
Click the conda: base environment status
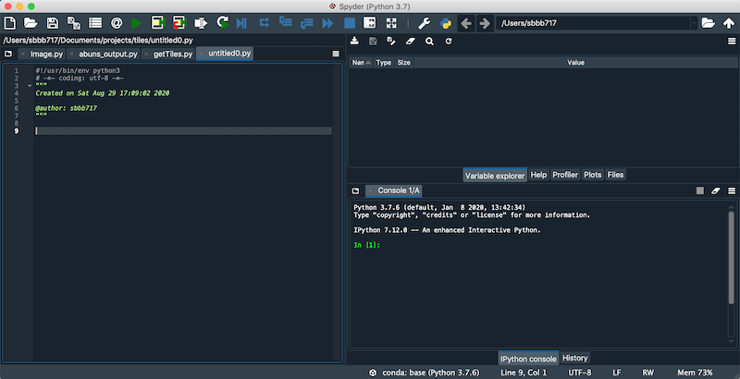click(x=424, y=373)
